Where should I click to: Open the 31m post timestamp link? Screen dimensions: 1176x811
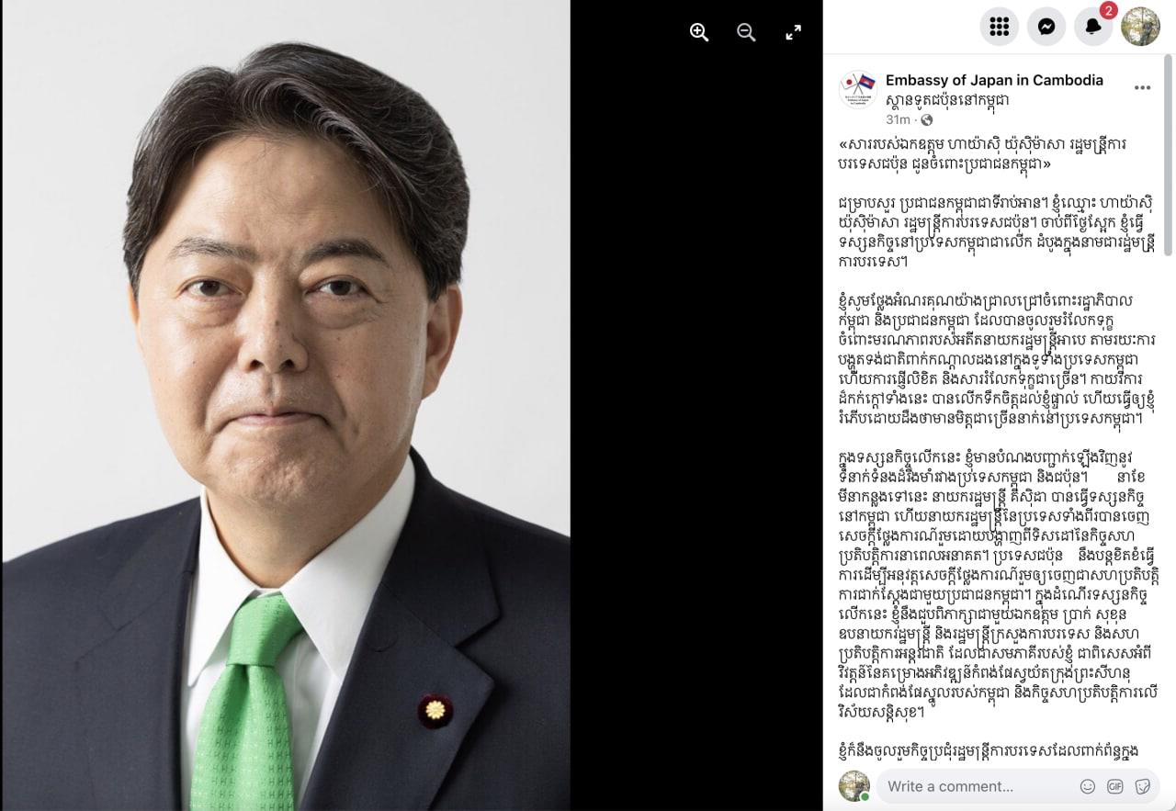[898, 119]
